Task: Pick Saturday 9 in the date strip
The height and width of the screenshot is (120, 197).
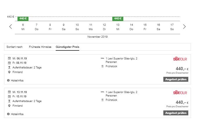Action: tap(64, 27)
